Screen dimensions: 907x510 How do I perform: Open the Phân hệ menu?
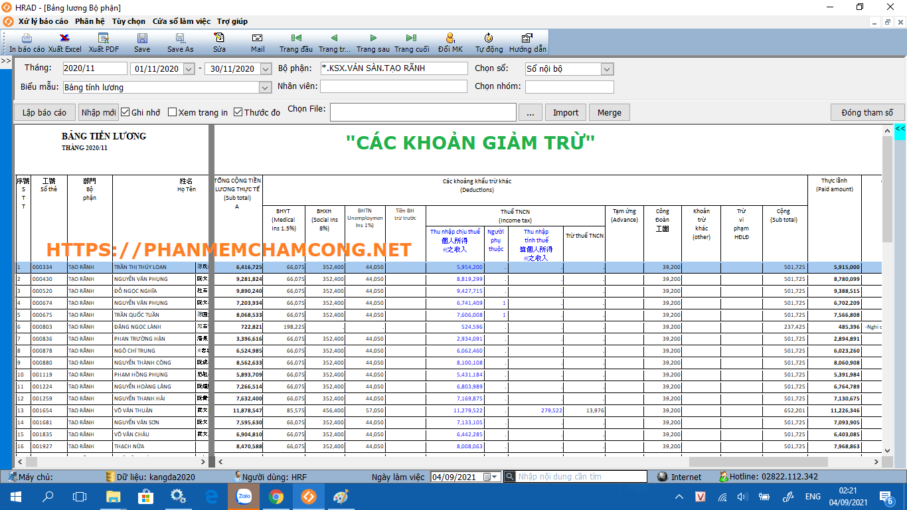(x=90, y=21)
